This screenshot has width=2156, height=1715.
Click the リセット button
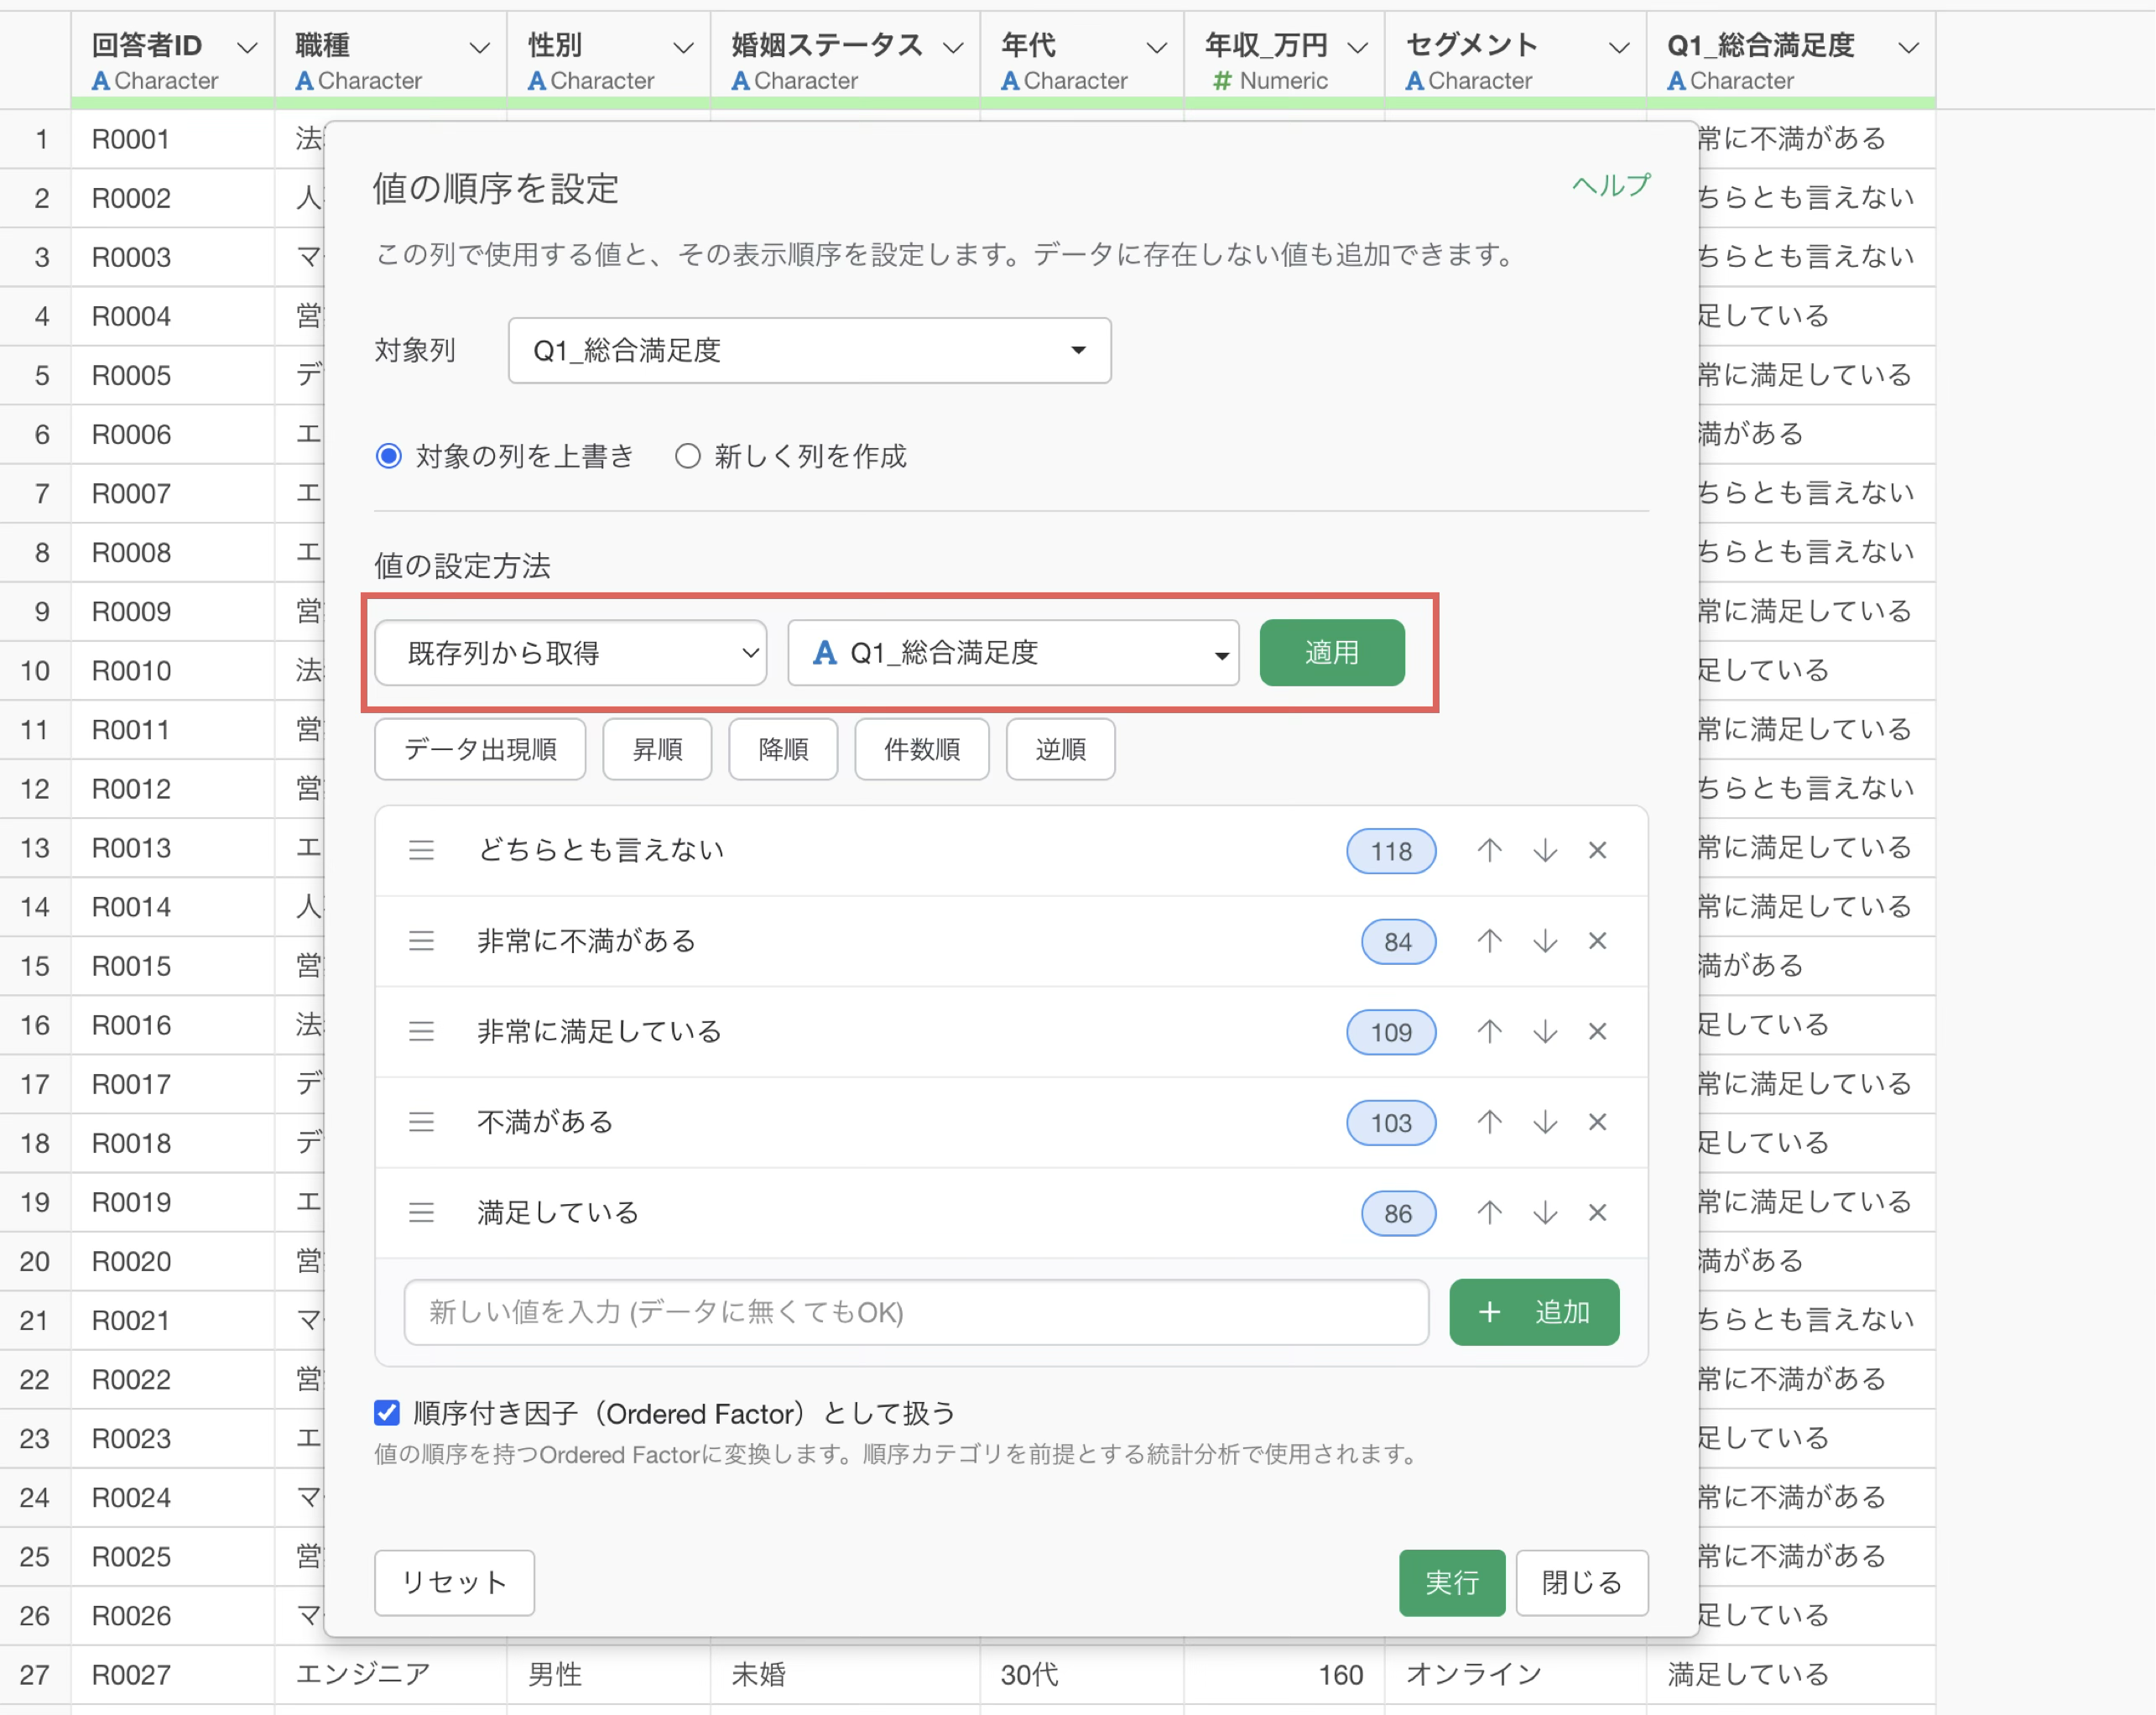click(454, 1582)
